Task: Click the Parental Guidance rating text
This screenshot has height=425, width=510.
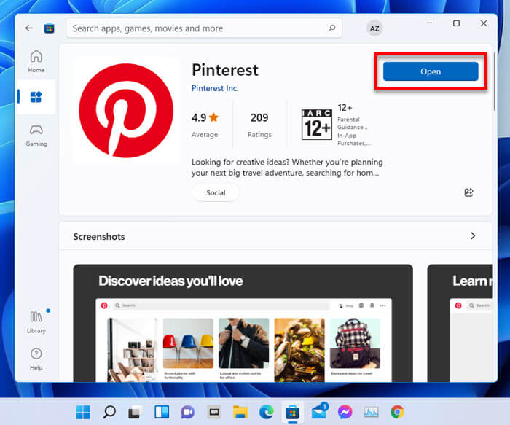Action: tap(353, 123)
